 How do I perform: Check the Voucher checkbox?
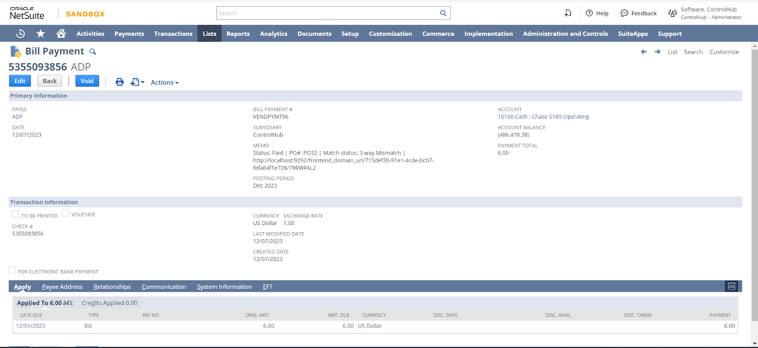click(x=65, y=213)
